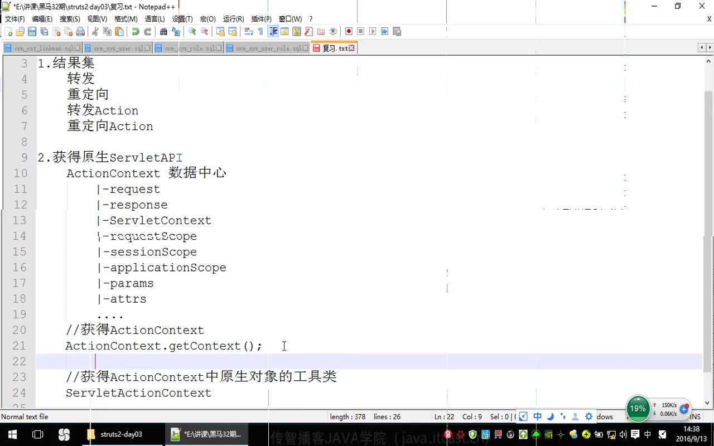Image resolution: width=714 pixels, height=446 pixels.
Task: Click volume speaker tray icon
Action: (x=623, y=434)
